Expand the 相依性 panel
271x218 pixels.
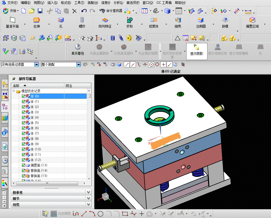coord(88,192)
